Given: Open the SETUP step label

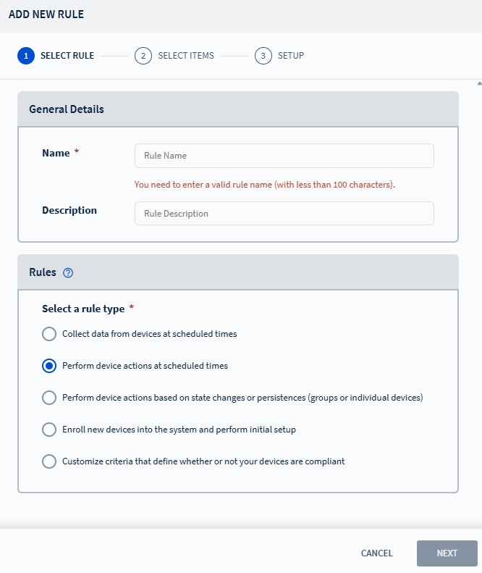Looking at the screenshot, I should coord(291,56).
